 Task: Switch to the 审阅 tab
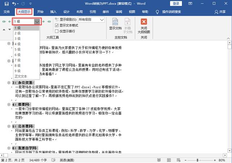tap(119, 12)
